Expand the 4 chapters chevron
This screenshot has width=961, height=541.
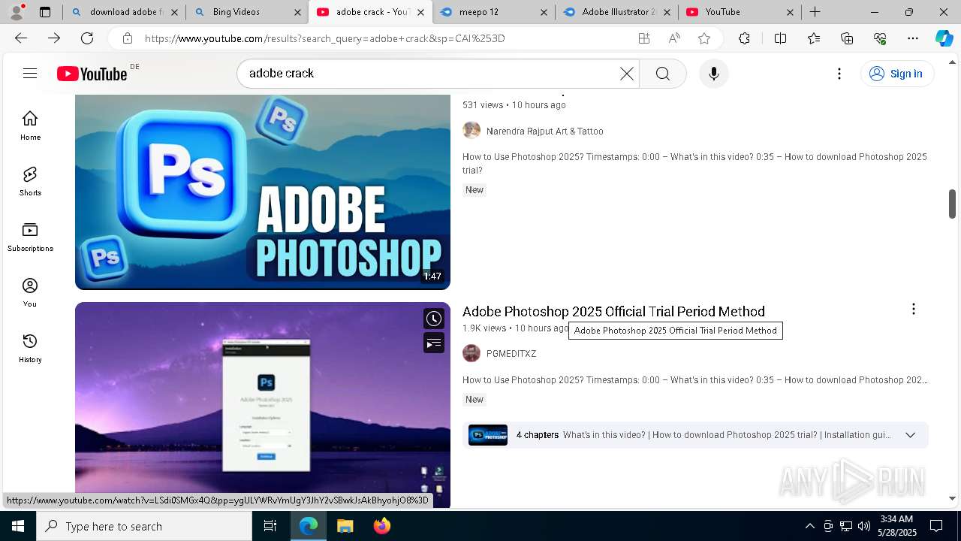coord(910,435)
